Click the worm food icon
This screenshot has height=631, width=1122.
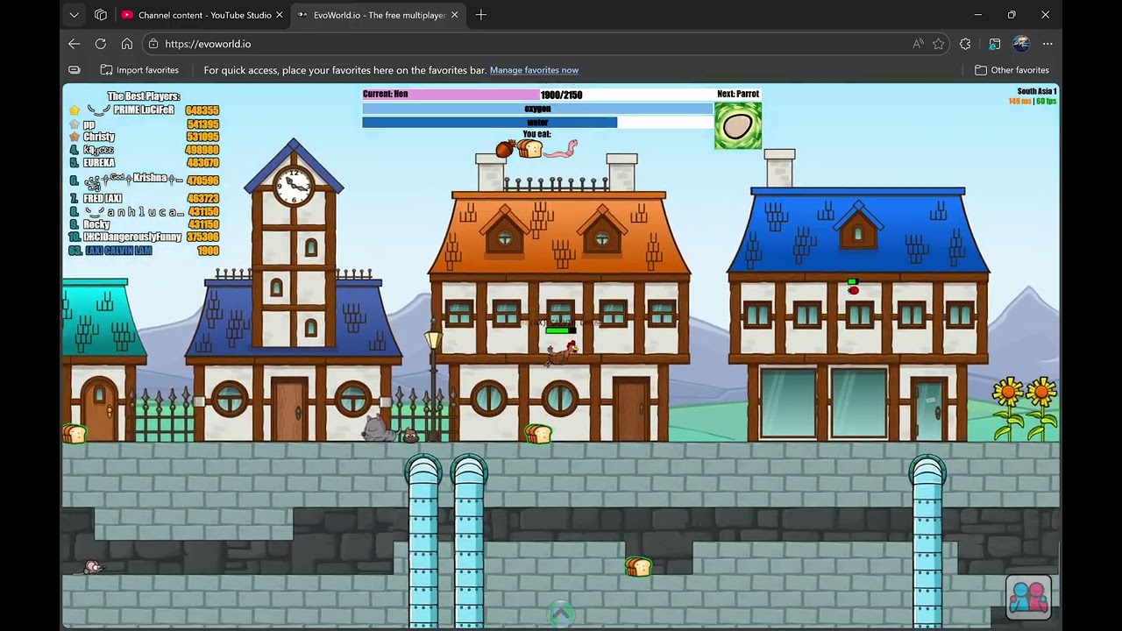point(561,148)
